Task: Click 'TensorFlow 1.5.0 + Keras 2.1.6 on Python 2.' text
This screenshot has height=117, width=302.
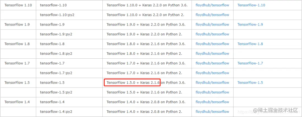Action: (x=144, y=92)
